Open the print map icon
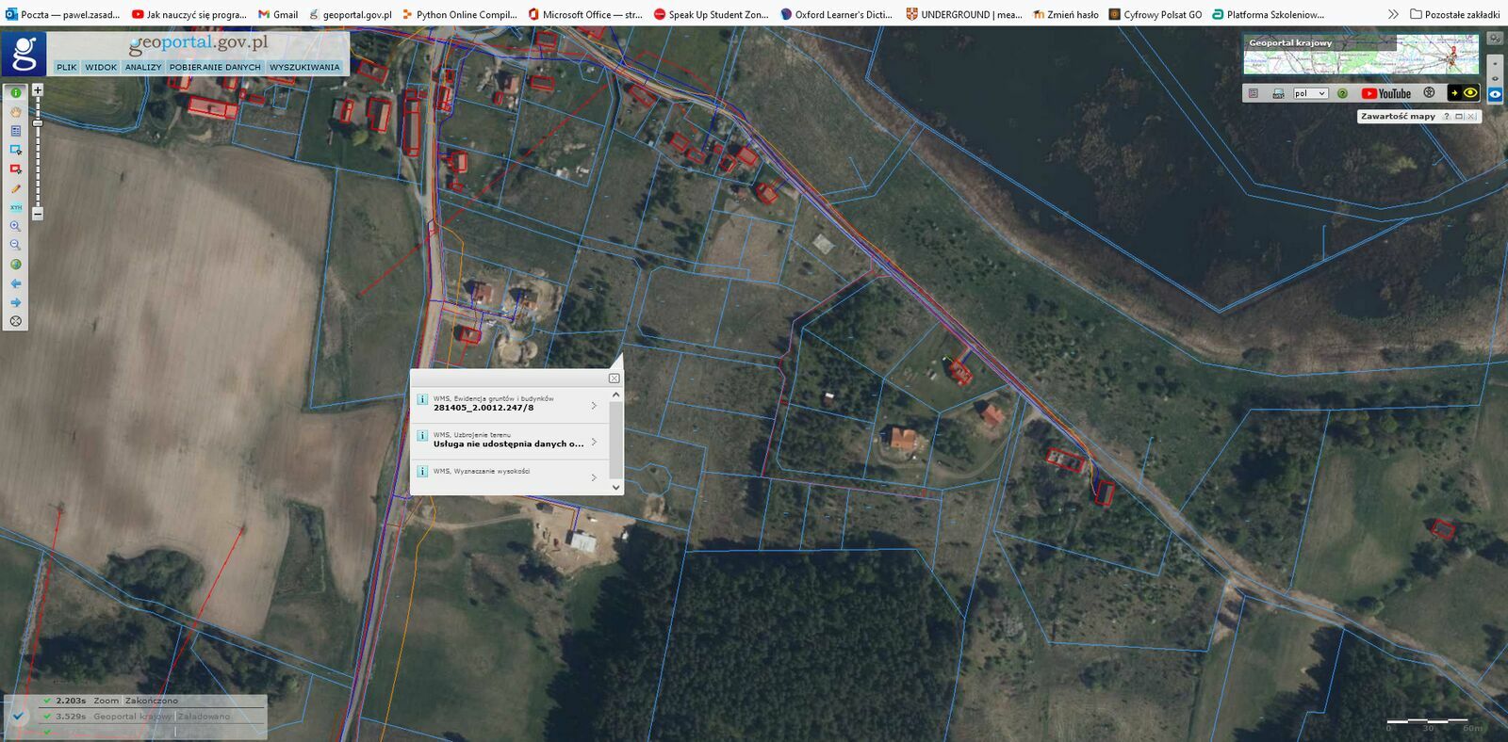This screenshot has width=1508, height=742. click(x=1278, y=93)
